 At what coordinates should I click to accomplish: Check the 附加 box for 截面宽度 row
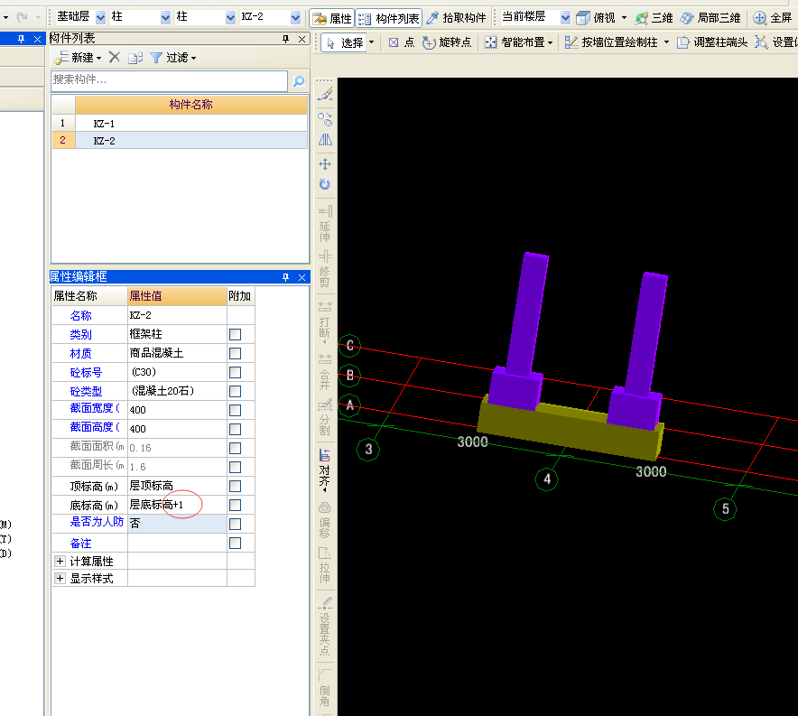[235, 411]
